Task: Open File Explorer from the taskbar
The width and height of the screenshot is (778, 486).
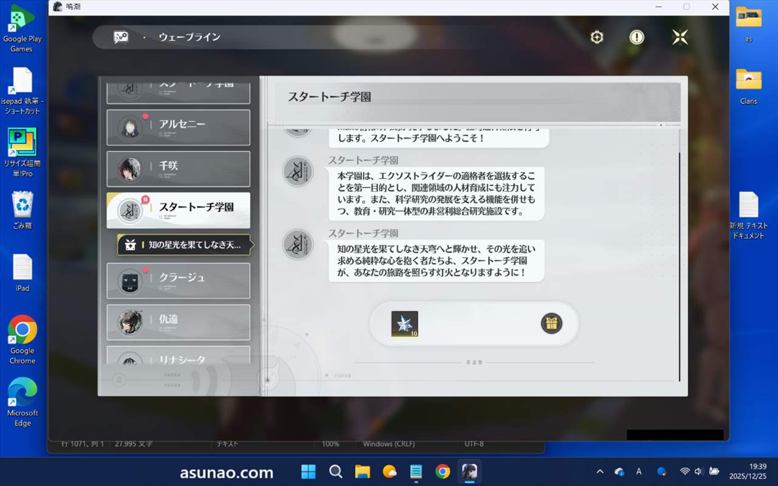Action: click(x=362, y=471)
